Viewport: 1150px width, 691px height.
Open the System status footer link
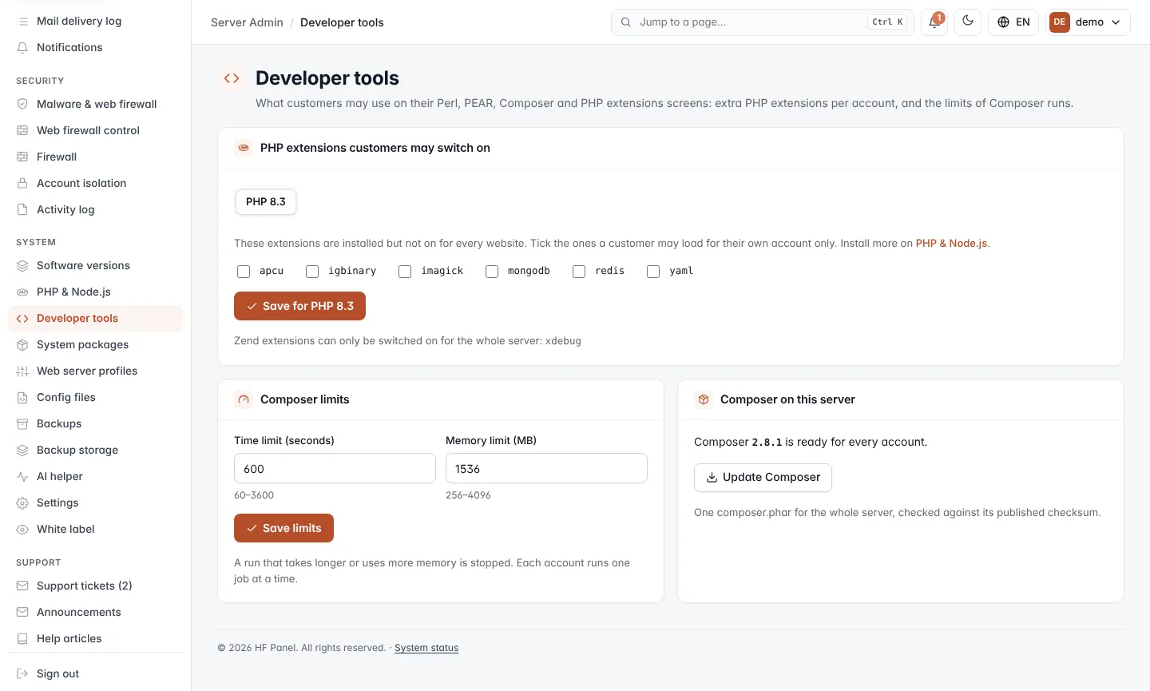tap(426, 648)
